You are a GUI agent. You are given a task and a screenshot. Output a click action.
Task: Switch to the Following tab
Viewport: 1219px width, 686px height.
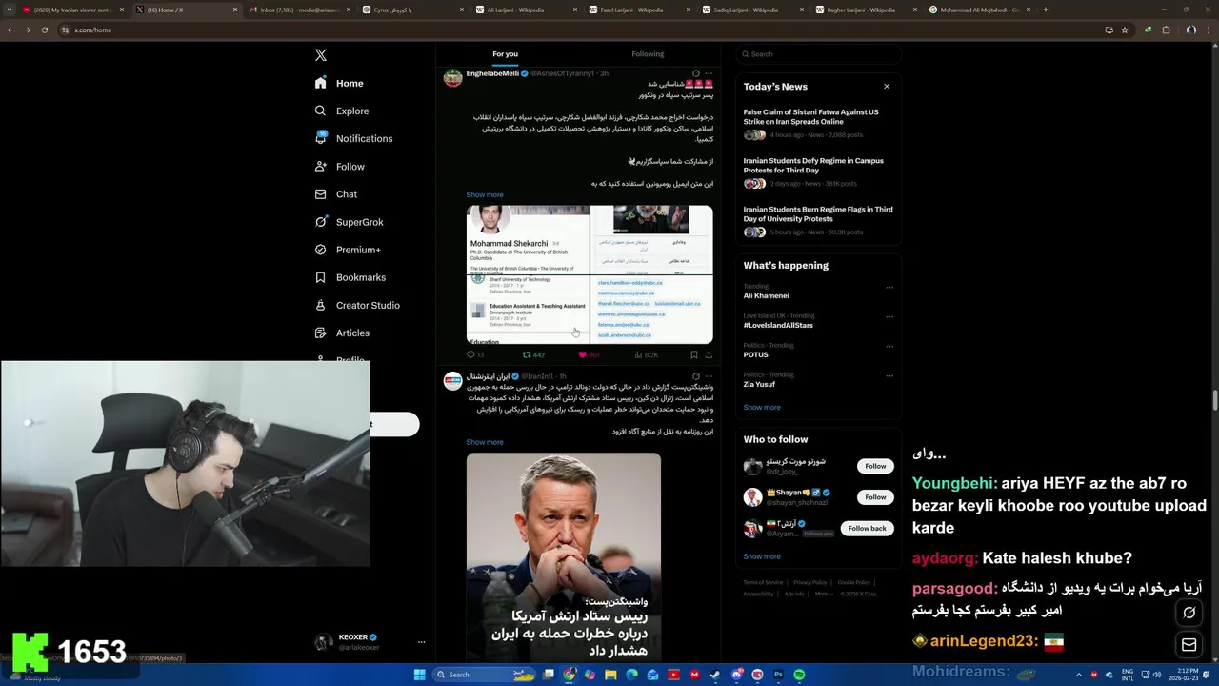648,54
